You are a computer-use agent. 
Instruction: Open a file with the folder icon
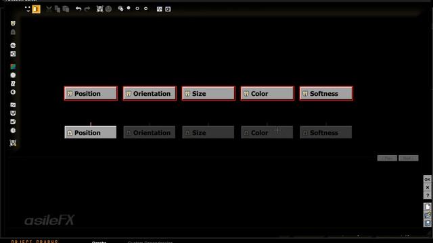428,215
